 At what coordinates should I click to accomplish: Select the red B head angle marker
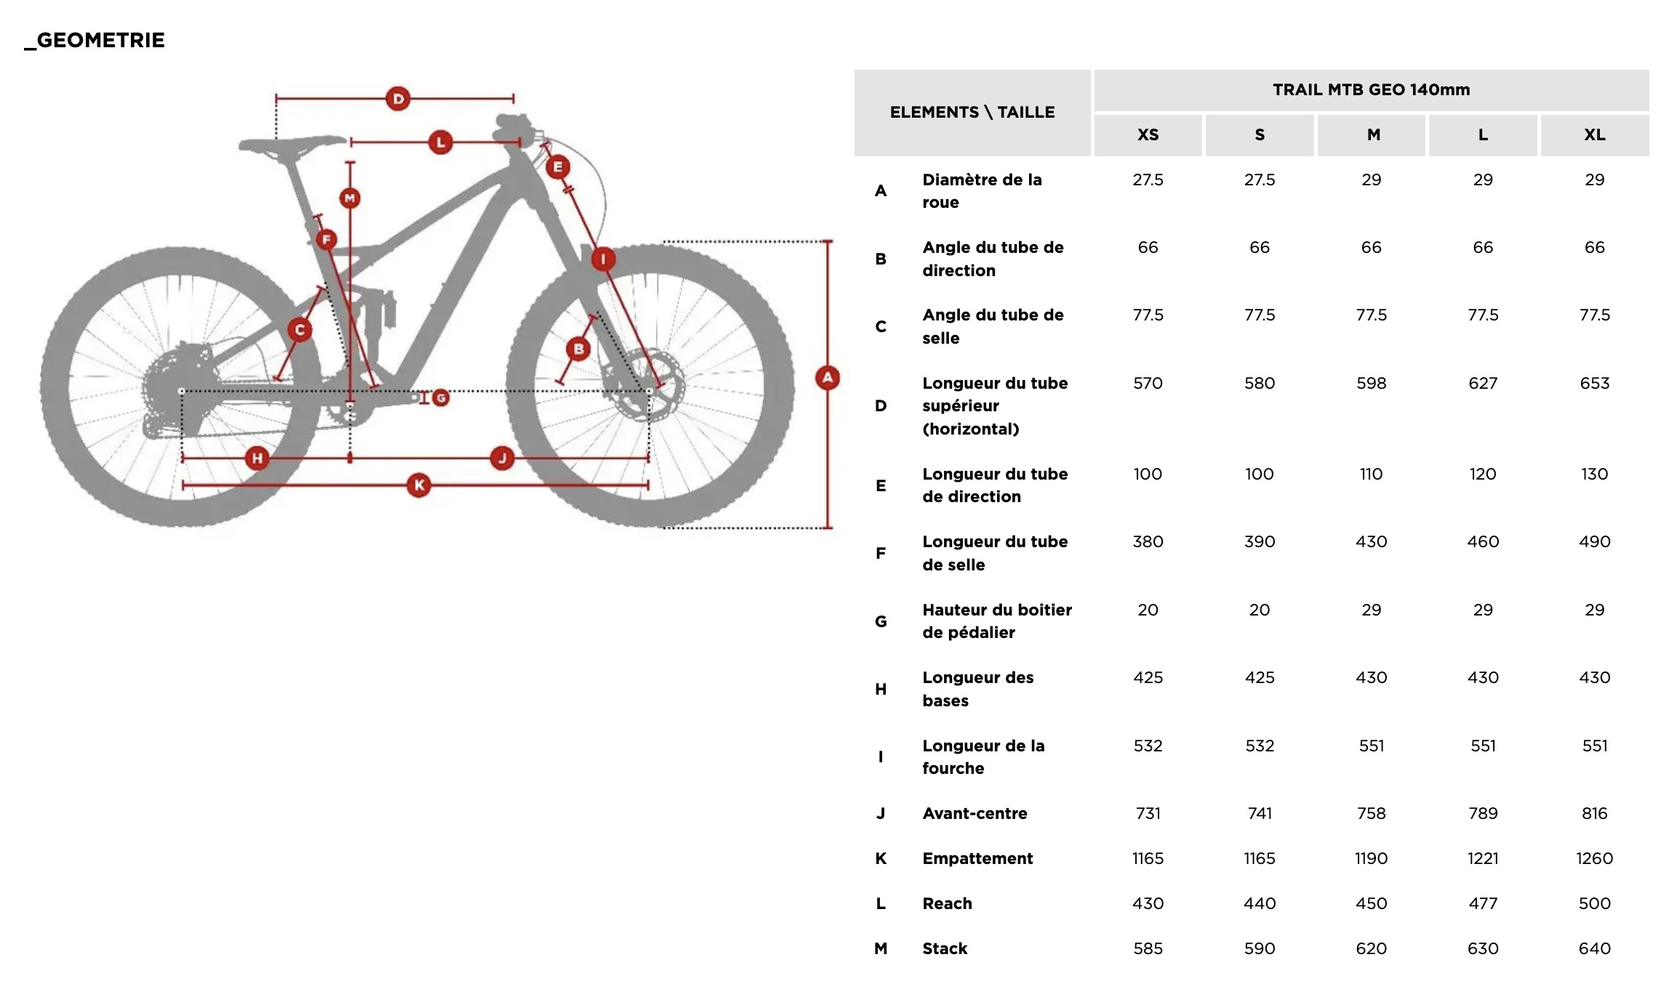click(x=579, y=349)
